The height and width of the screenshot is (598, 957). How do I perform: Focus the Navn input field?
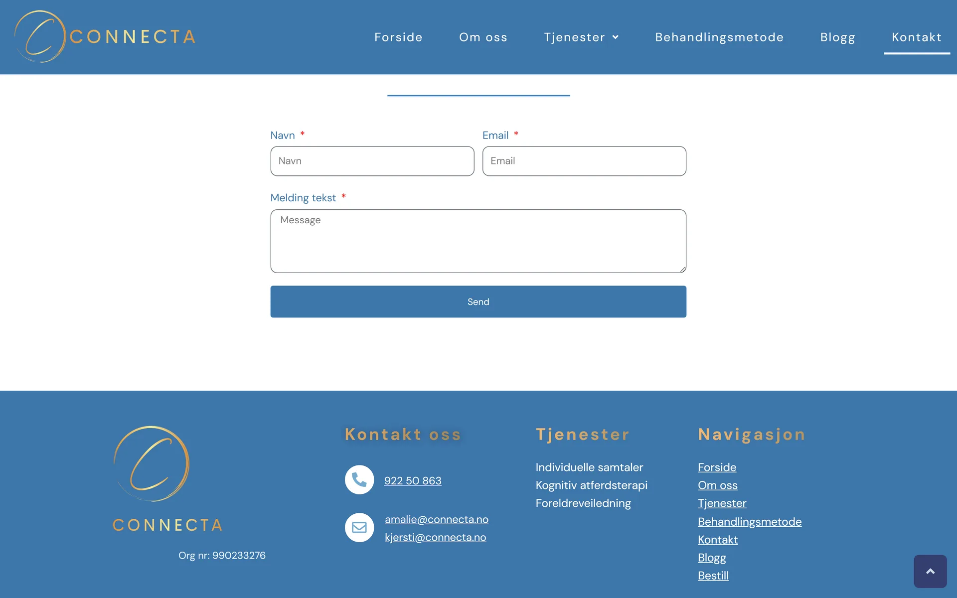pos(372,161)
